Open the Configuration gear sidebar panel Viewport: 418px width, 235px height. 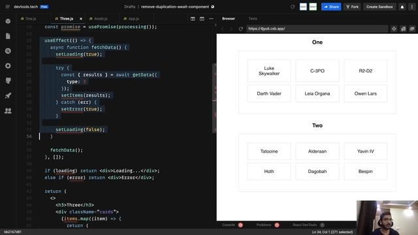[x=8, y=66]
